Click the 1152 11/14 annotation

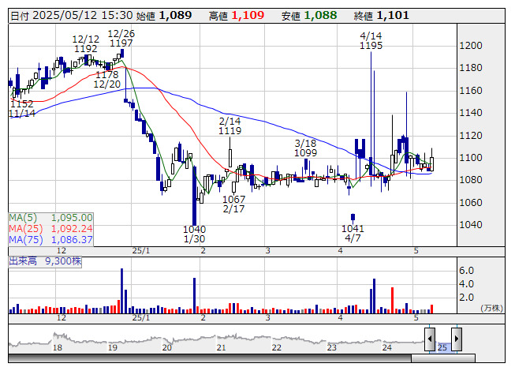(x=21, y=109)
